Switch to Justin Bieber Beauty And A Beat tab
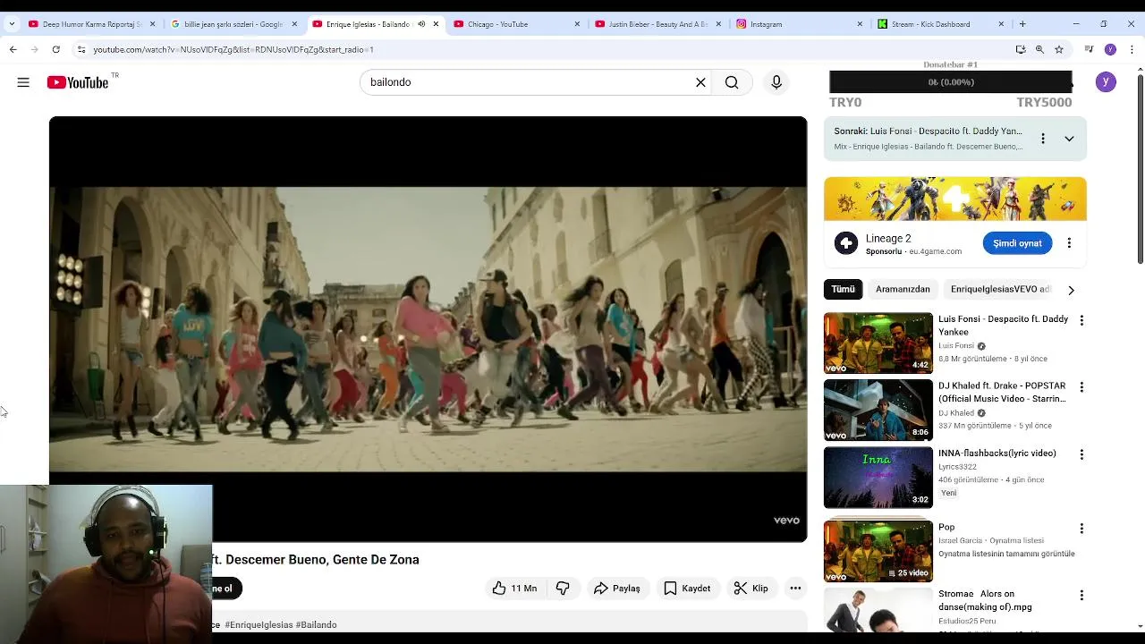This screenshot has height=644, width=1145. coord(658,24)
